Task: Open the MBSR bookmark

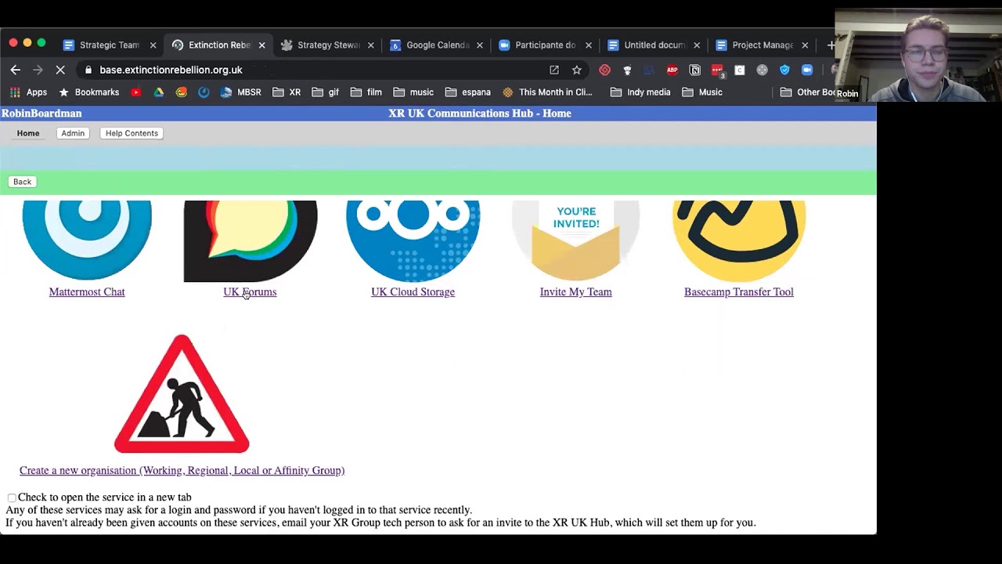Action: coord(240,92)
